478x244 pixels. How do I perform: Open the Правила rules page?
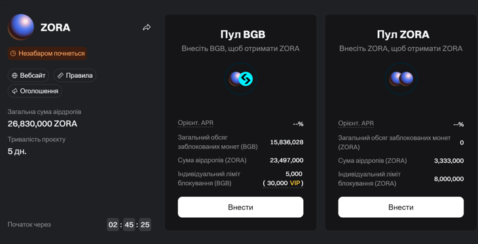coord(75,75)
